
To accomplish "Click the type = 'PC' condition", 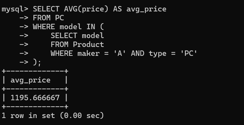I will click(x=173, y=53).
